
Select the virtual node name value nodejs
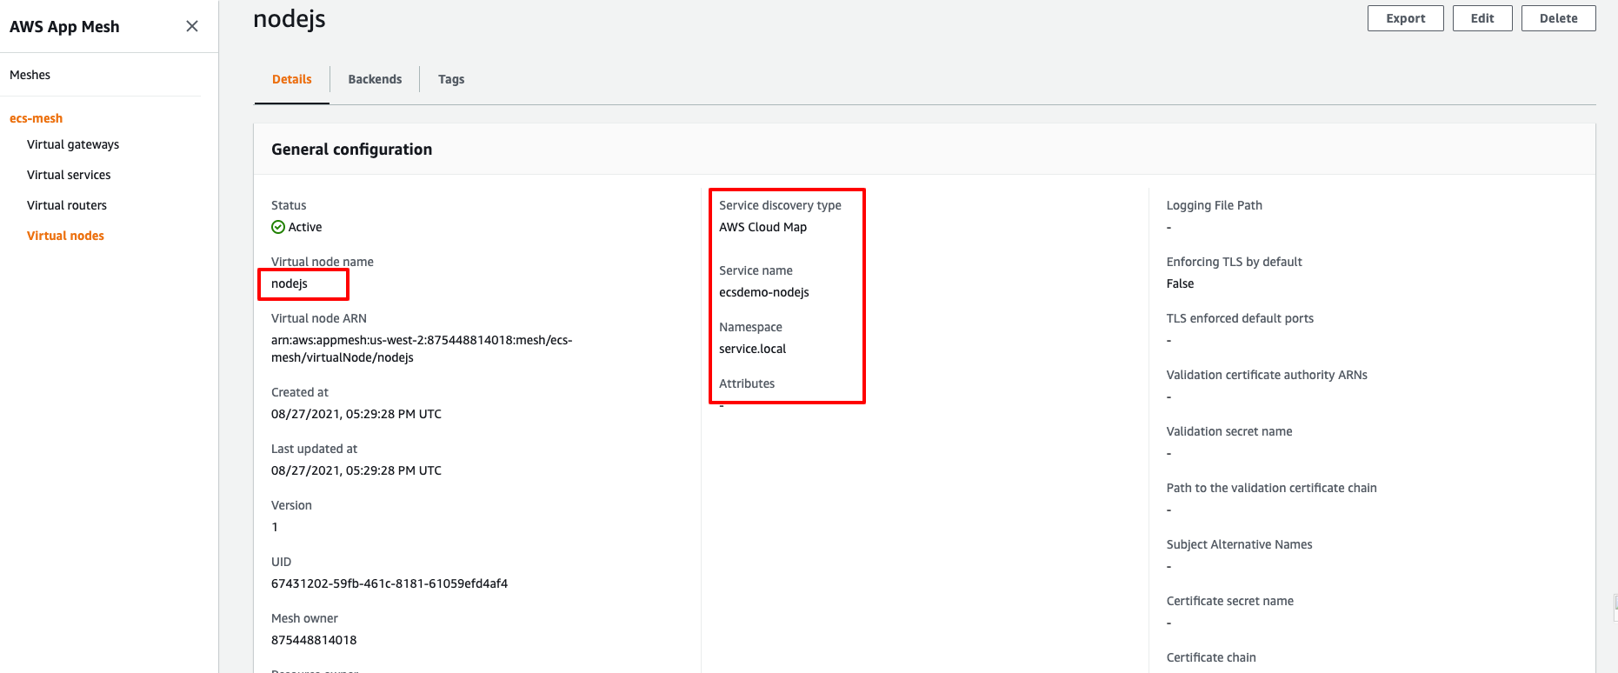290,283
